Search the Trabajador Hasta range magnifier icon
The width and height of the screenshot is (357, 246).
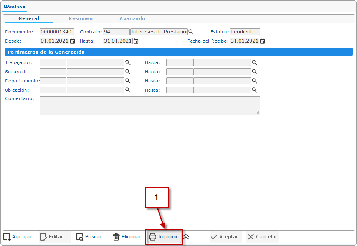tap(255, 62)
